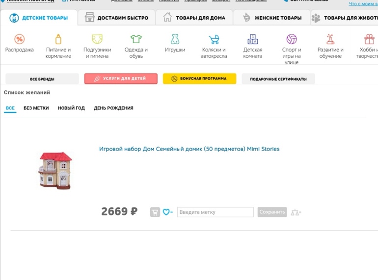Open Питание и кормление bottle icon
The width and height of the screenshot is (378, 280).
[58, 39]
